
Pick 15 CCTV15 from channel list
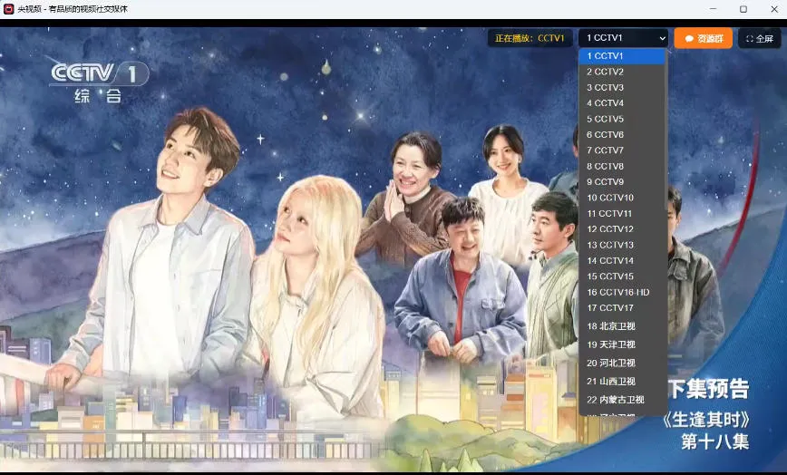click(622, 276)
